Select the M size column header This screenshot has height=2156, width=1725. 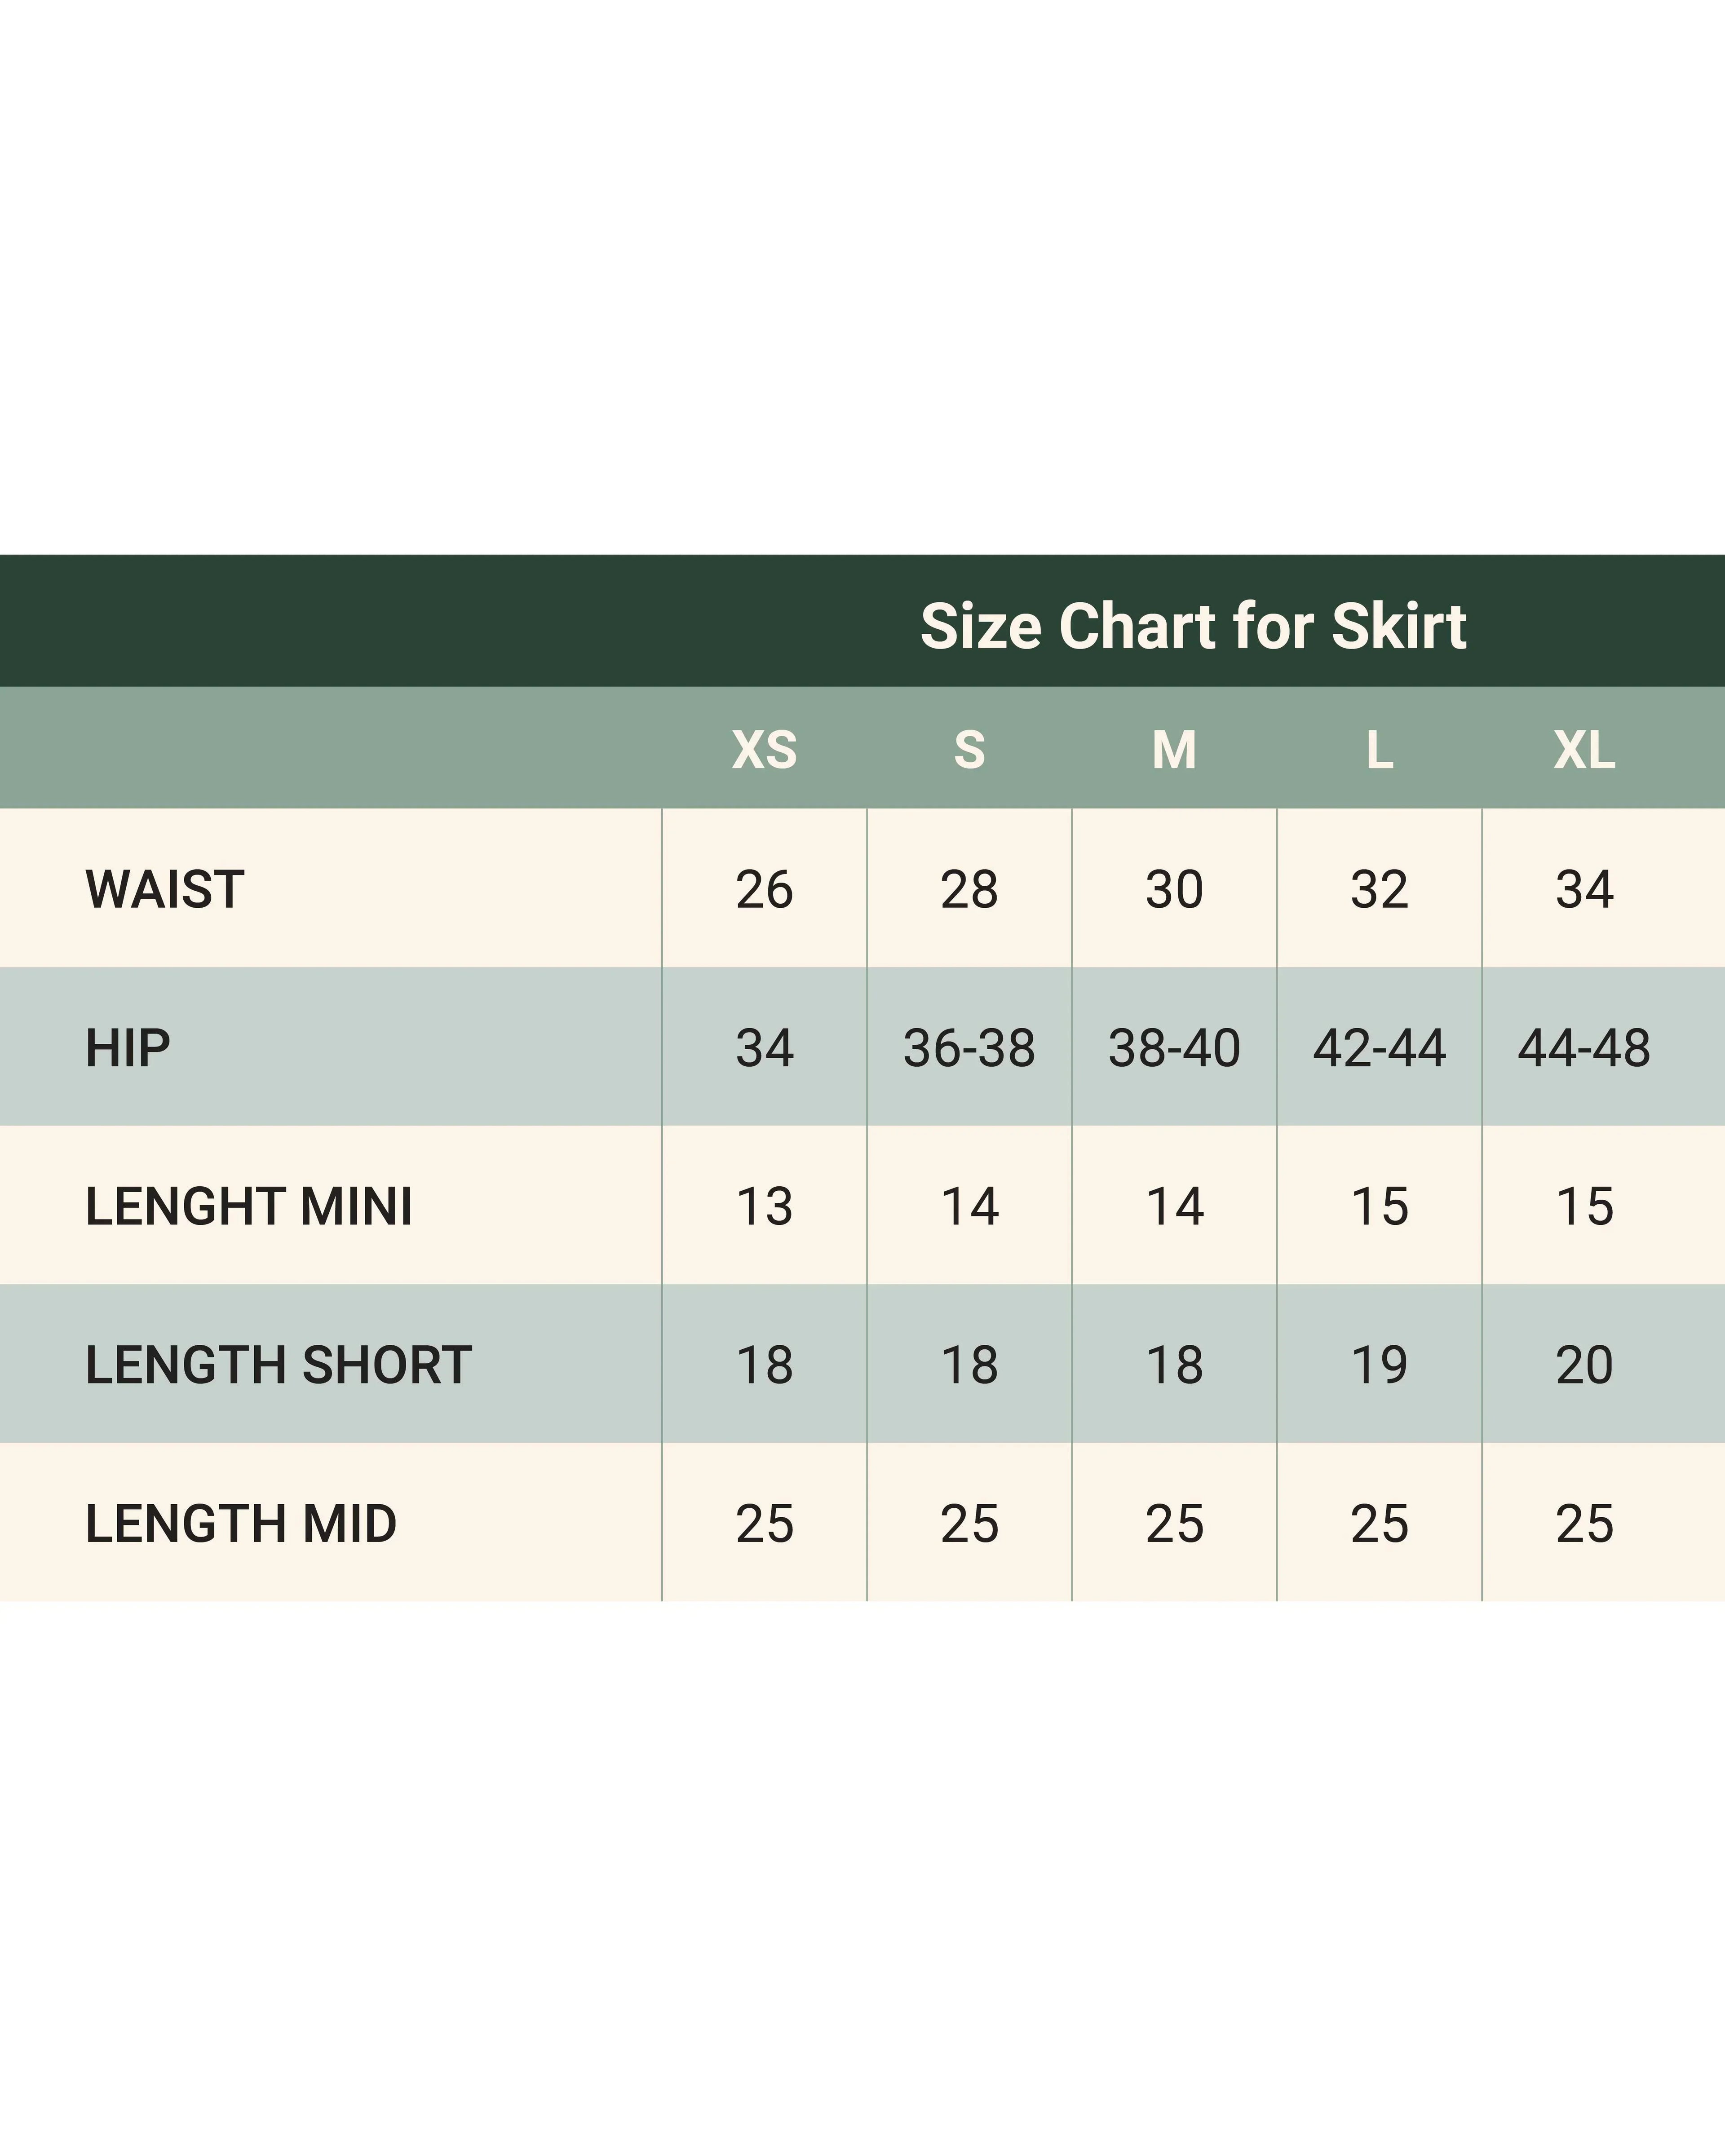[1174, 750]
